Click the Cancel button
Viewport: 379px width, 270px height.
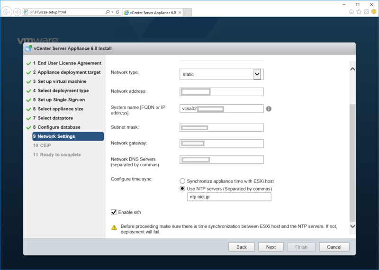[x=334, y=247]
